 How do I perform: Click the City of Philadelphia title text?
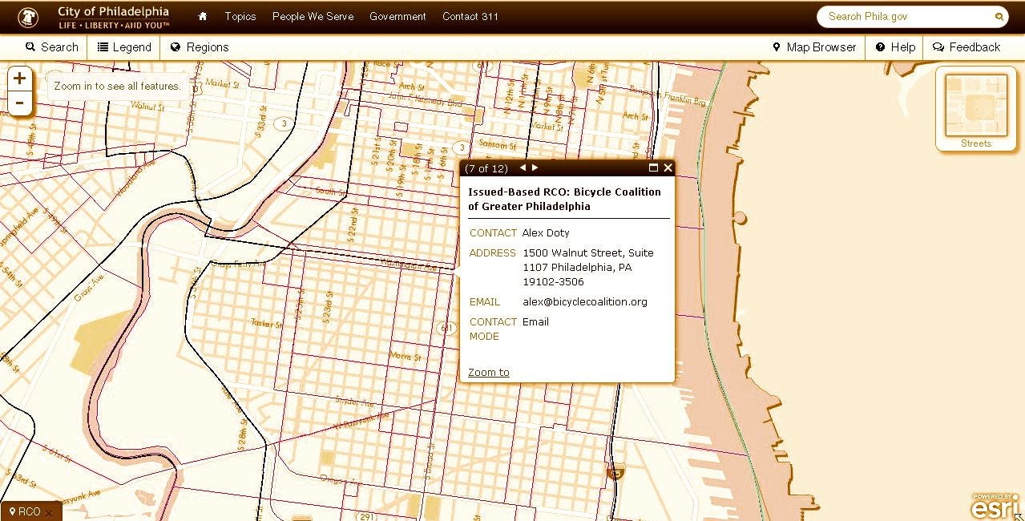113,12
